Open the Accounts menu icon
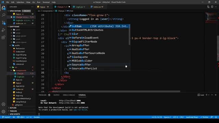 pos(3,104)
